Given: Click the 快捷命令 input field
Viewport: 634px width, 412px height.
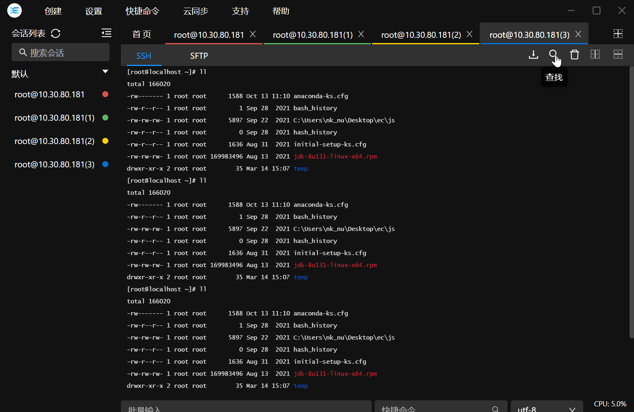Looking at the screenshot, I should [441, 406].
